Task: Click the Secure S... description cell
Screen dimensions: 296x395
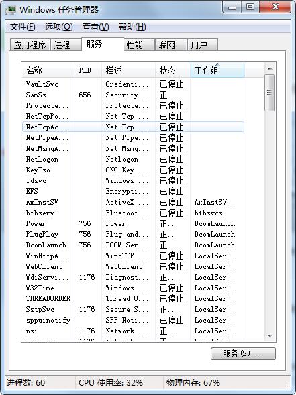Action: pos(127,309)
